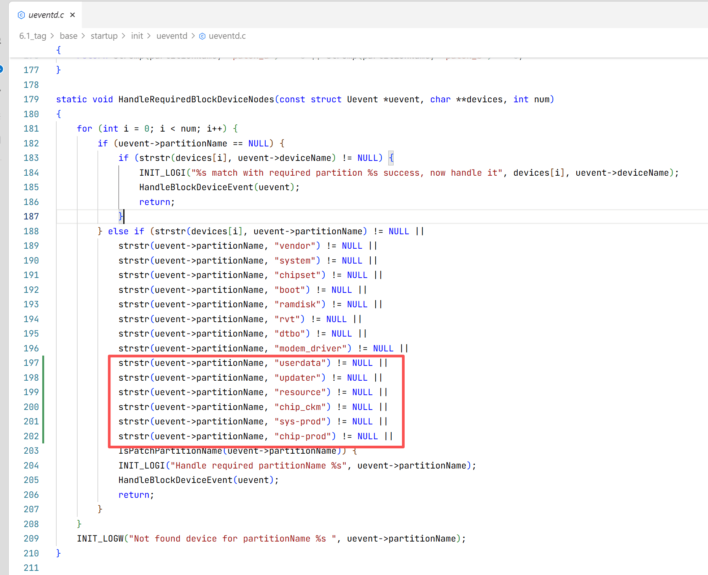Click the "userdata" string literal

300,363
